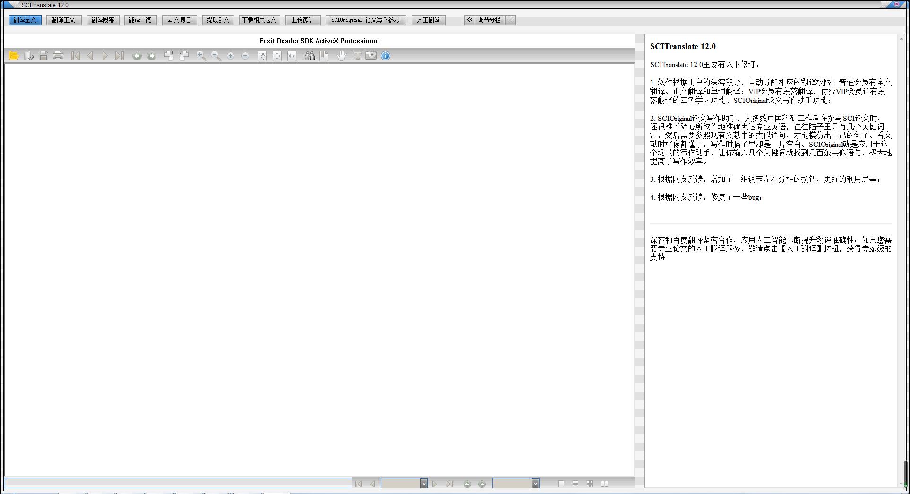Click the 人工翻译 button
Viewport: 910px width, 494px height.
pyautogui.click(x=429, y=20)
